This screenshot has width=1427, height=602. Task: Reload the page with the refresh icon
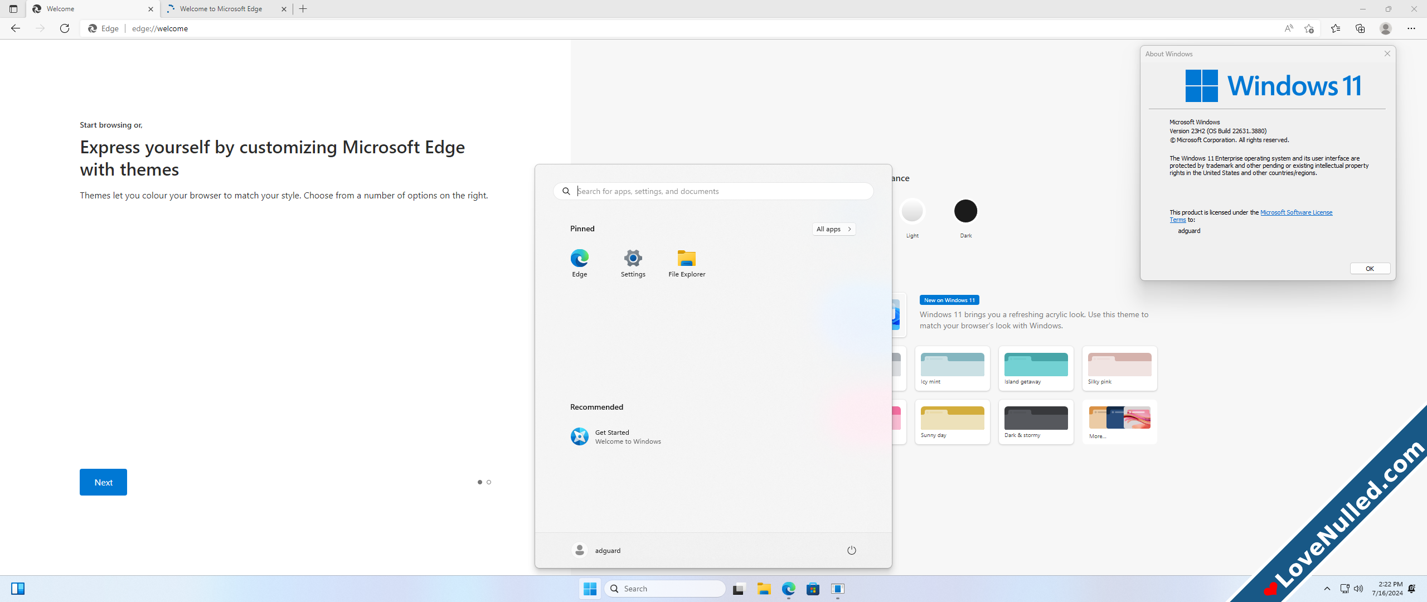pos(65,28)
